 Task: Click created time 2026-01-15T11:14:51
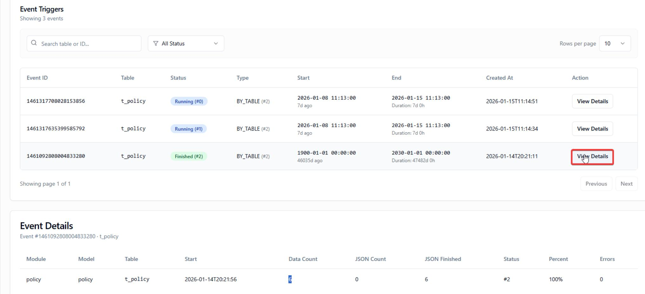[x=512, y=101]
